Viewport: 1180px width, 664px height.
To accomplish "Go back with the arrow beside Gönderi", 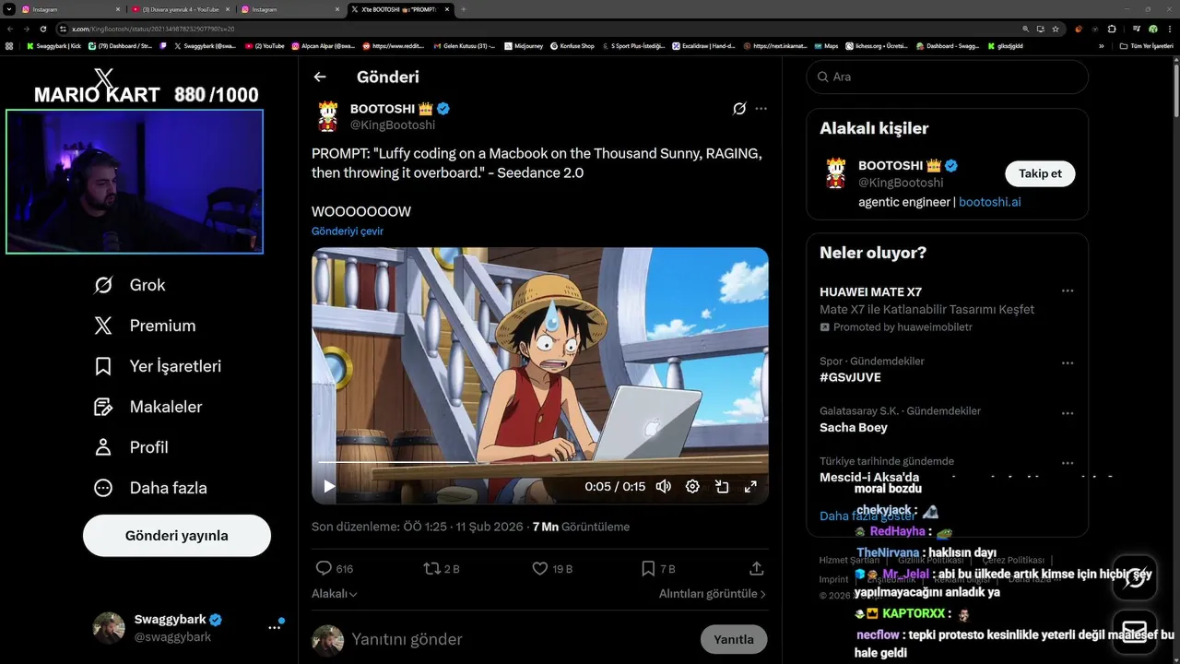I will point(320,77).
